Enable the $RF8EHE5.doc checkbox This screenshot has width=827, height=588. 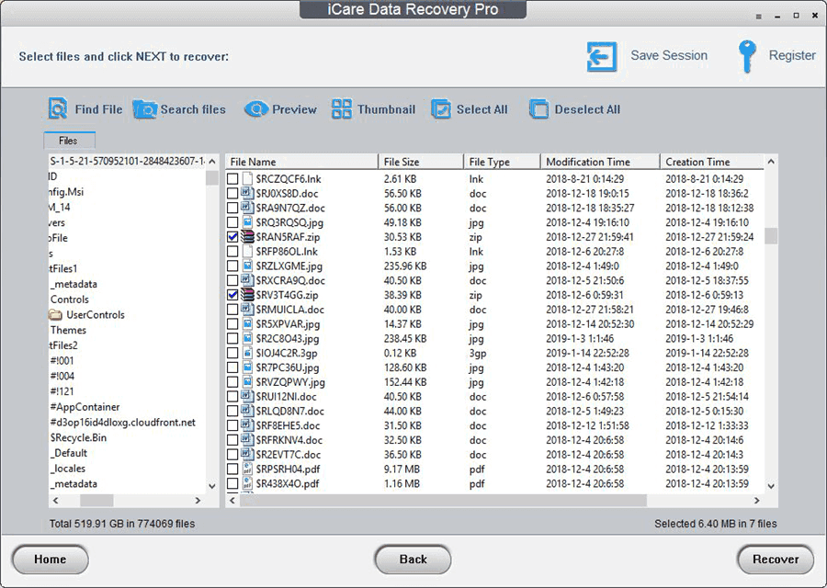pyautogui.click(x=232, y=425)
